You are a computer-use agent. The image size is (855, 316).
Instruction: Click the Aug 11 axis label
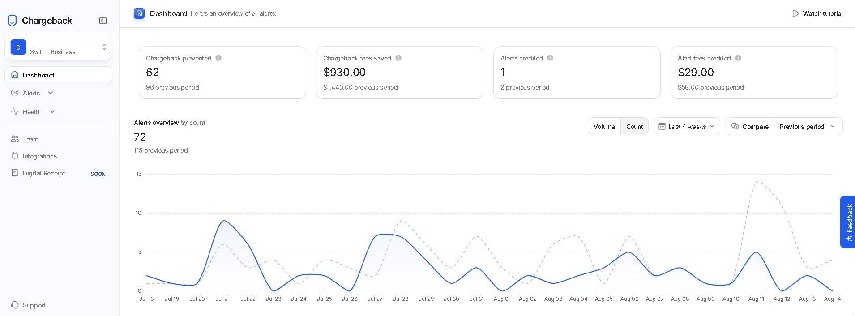click(756, 299)
